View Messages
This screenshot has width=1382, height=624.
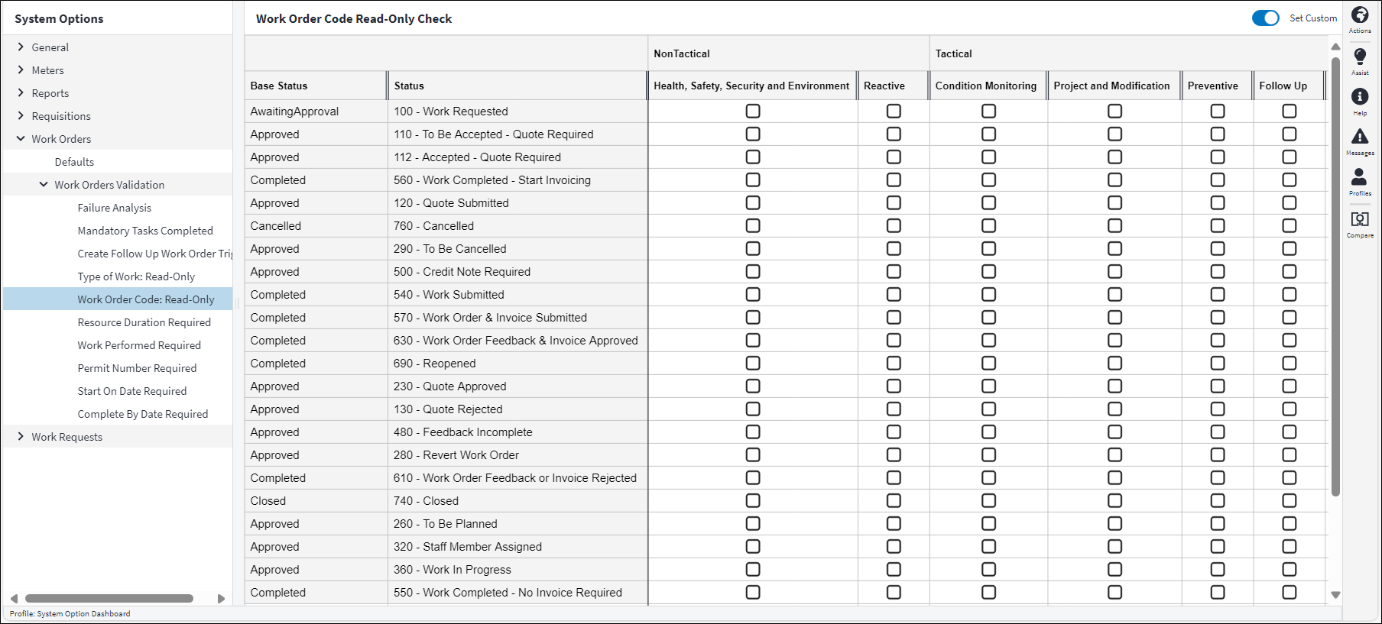[1360, 141]
